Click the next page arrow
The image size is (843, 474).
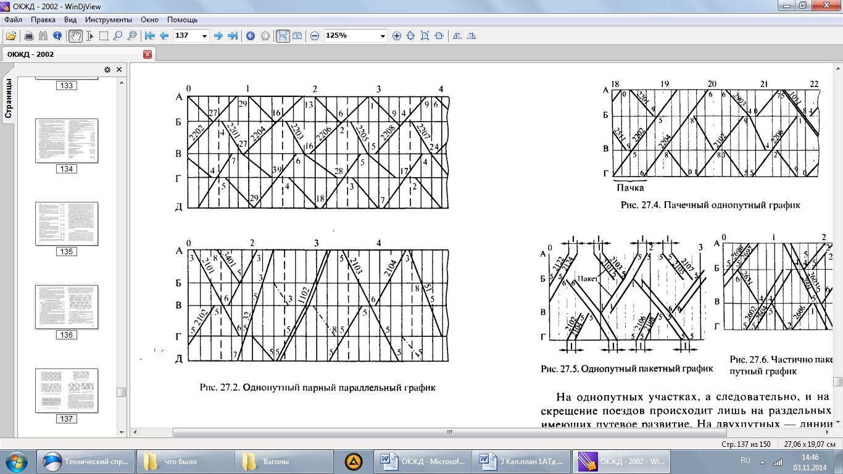click(218, 36)
